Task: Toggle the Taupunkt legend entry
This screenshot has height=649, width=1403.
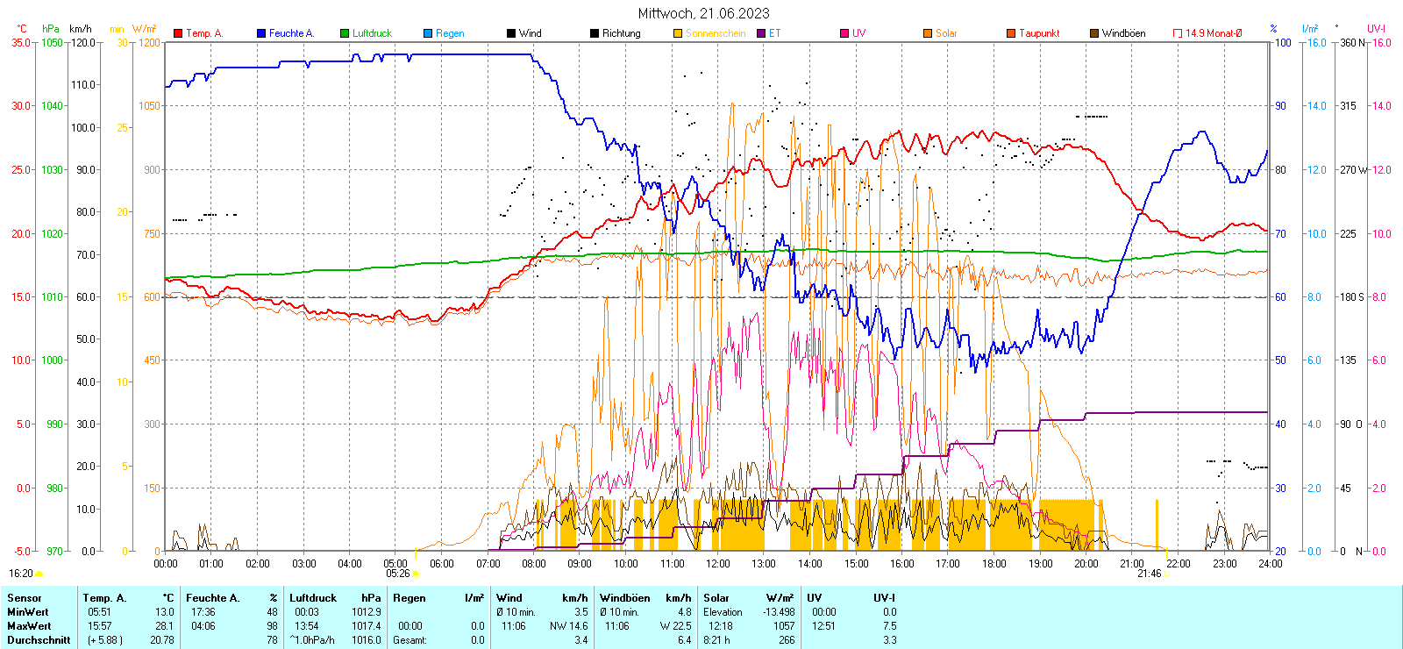Action: click(1038, 33)
